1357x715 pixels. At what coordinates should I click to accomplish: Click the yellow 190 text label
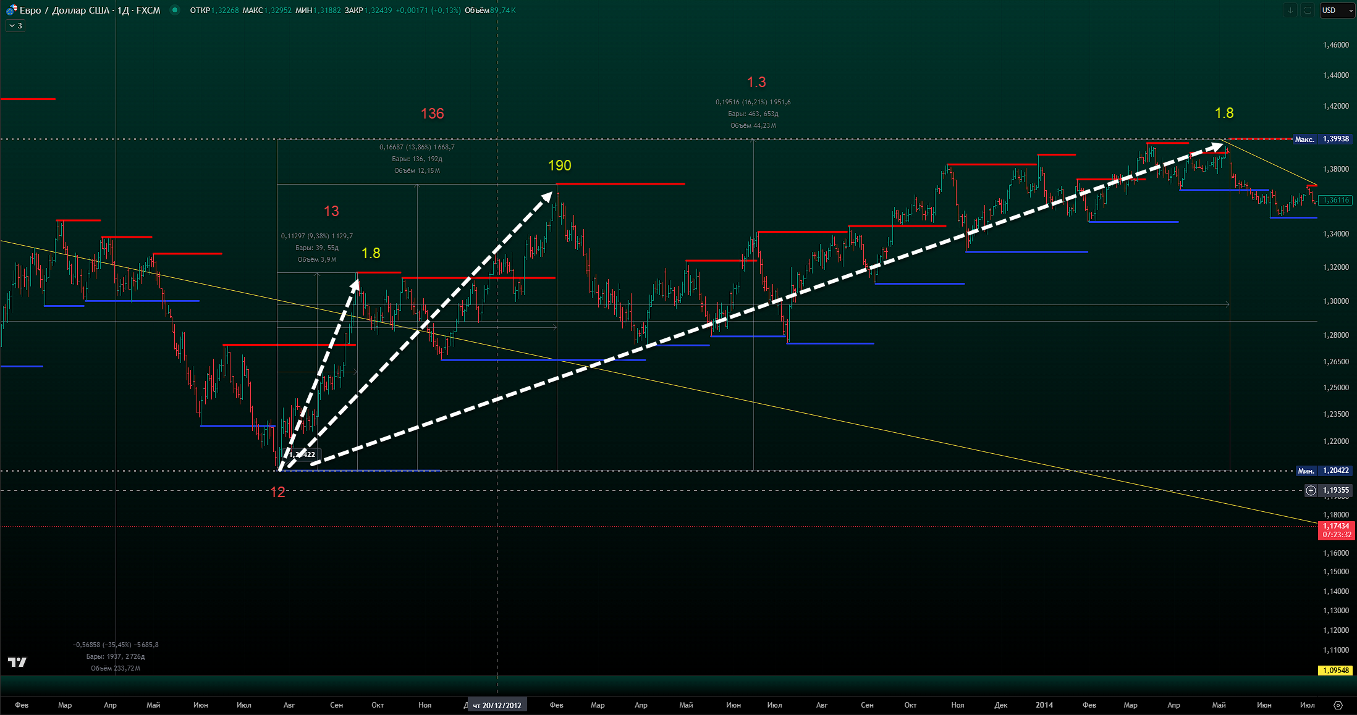[x=559, y=165]
